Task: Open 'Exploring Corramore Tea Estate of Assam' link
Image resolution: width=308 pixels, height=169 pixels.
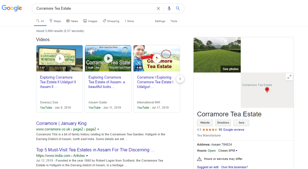Action: pyautogui.click(x=107, y=82)
